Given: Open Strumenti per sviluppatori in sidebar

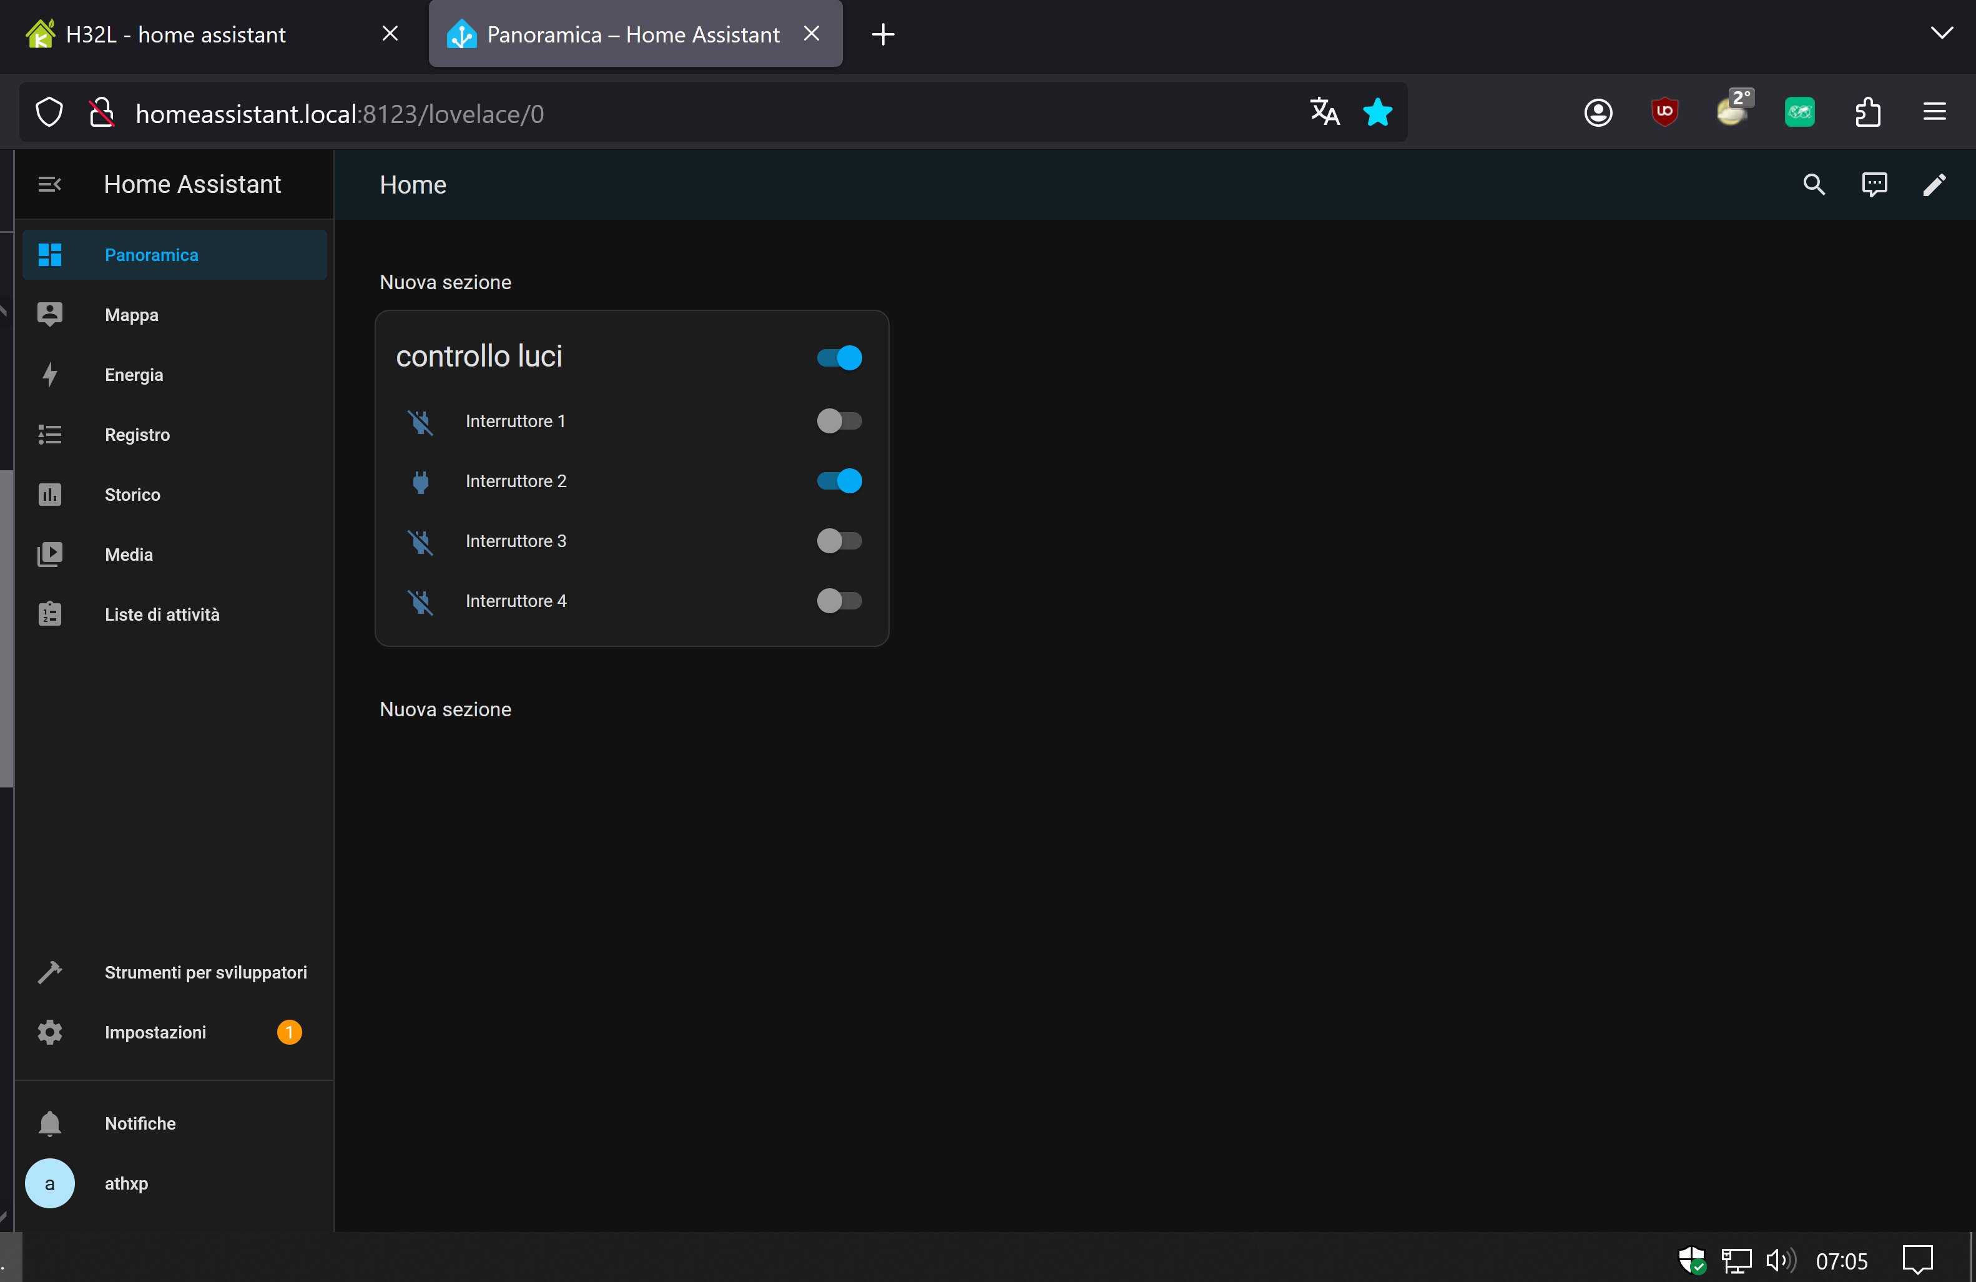Looking at the screenshot, I should pos(205,972).
